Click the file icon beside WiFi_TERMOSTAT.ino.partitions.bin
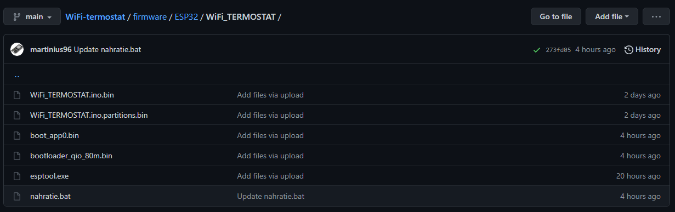Screen dimensions: 675x212 [x=17, y=115]
